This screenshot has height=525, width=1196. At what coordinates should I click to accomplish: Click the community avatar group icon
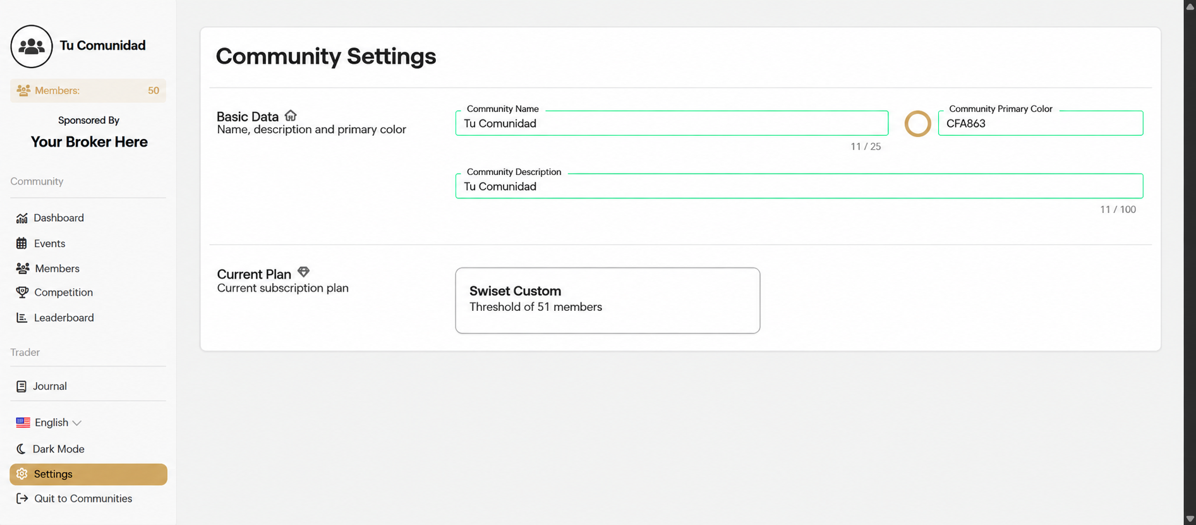(x=32, y=46)
